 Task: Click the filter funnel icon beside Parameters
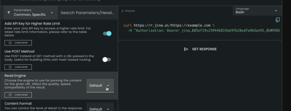point(9,13)
